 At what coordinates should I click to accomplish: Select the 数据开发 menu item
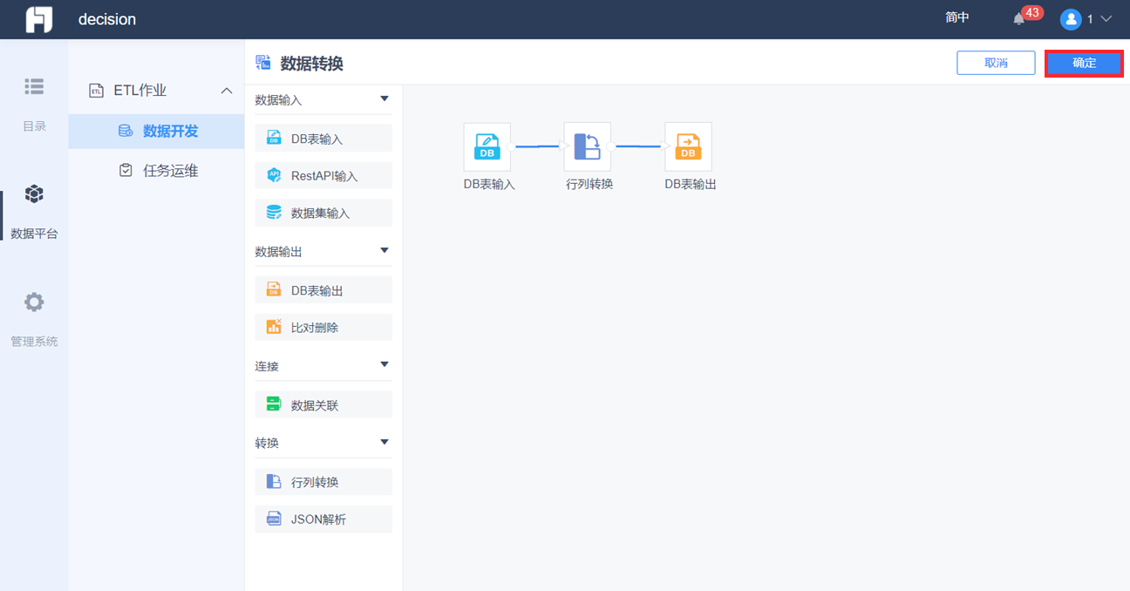pyautogui.click(x=156, y=131)
